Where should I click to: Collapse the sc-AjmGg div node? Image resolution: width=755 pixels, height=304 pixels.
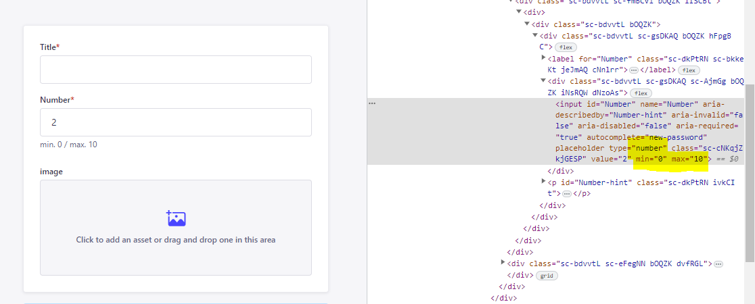pyautogui.click(x=544, y=81)
